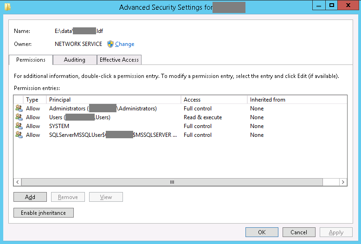Click the Change owner link
This screenshot has height=244, width=361.
coord(124,44)
